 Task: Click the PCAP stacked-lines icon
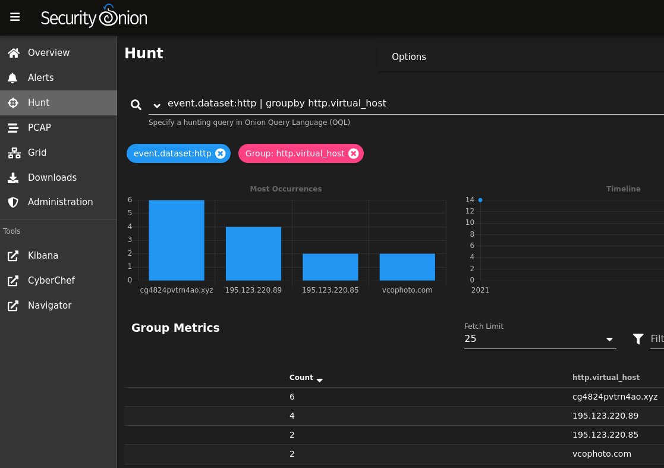pos(13,127)
